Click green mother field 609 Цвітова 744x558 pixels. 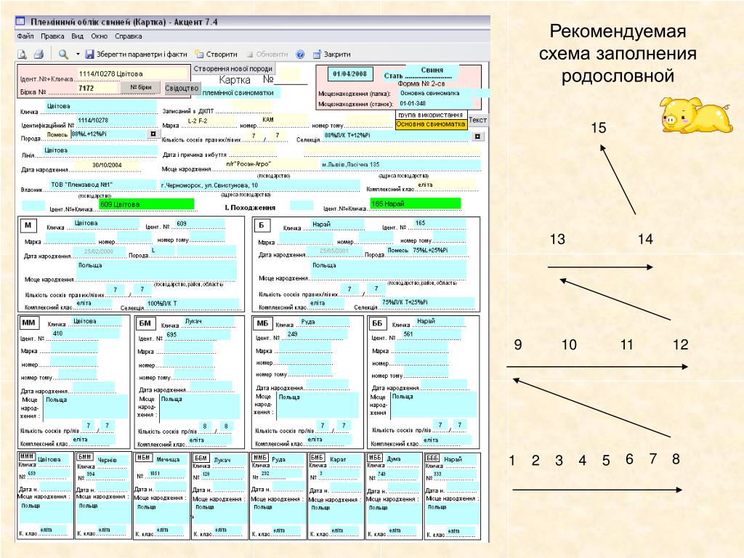pyautogui.click(x=147, y=204)
